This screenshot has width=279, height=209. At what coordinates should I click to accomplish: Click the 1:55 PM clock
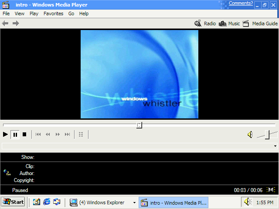click(x=265, y=202)
